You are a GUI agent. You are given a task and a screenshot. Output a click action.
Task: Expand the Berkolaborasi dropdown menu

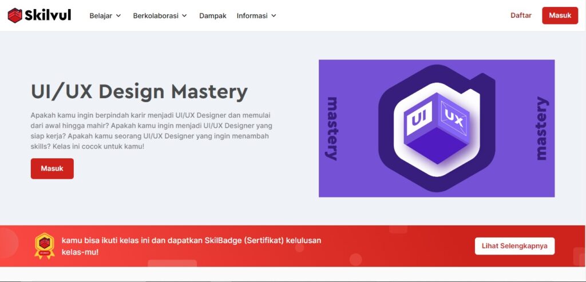pos(160,15)
